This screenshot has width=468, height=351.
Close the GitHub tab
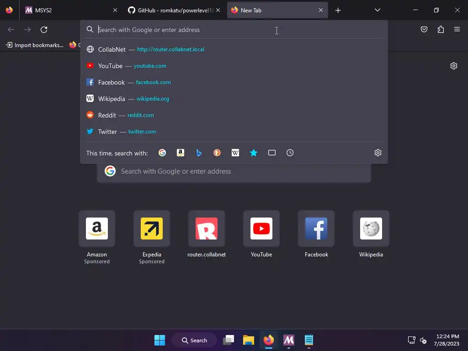[218, 10]
